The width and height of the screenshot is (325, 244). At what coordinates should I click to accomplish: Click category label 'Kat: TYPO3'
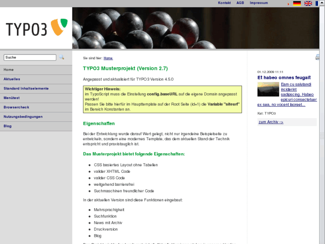pyautogui.click(x=266, y=113)
